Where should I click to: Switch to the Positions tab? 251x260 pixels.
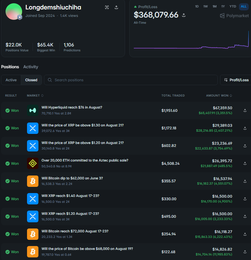10,67
